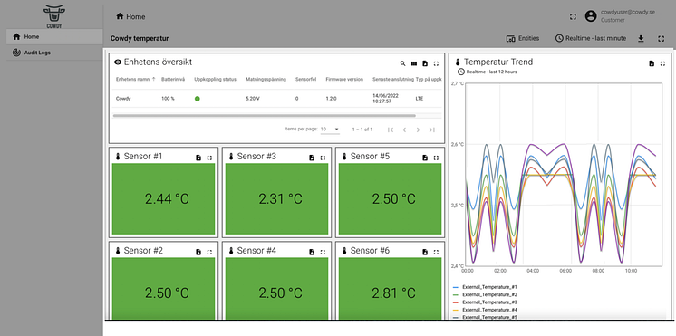
Task: Open columns-to-display icon in Enhetens översikt
Action: (414, 63)
